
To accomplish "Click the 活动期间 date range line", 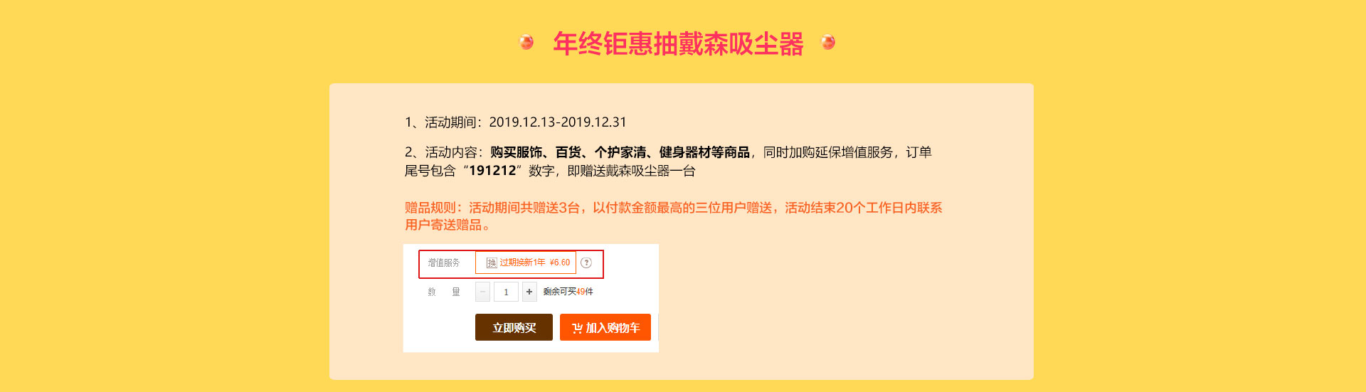I will (x=516, y=122).
